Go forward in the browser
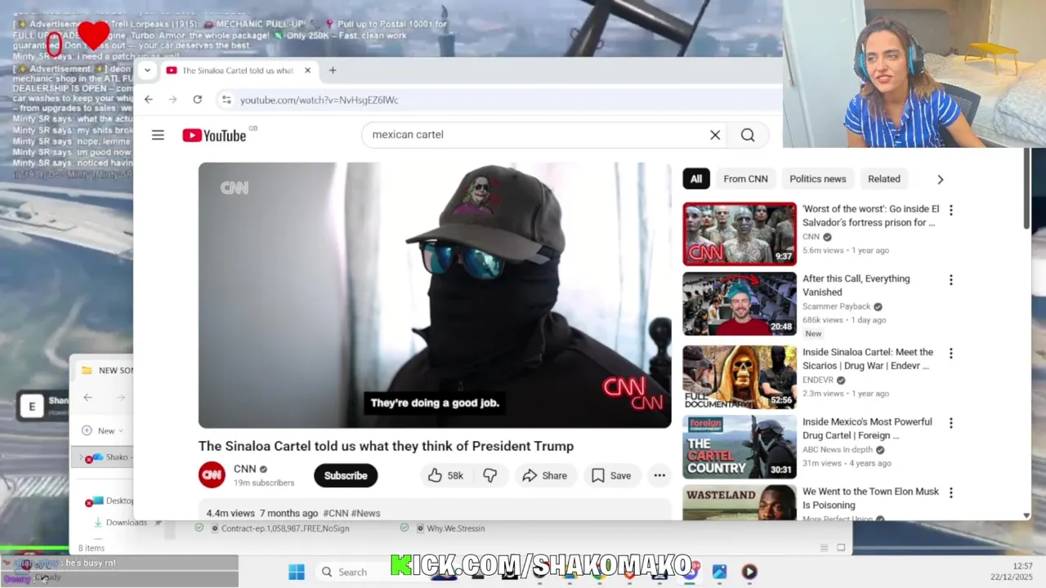 pyautogui.click(x=172, y=100)
